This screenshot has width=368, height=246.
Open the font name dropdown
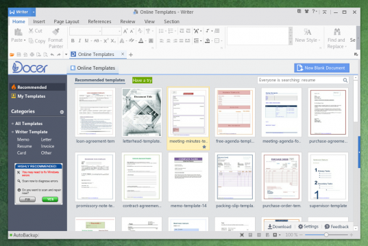(x=100, y=31)
